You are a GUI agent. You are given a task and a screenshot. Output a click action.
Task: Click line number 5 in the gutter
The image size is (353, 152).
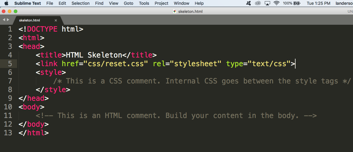tap(10, 64)
